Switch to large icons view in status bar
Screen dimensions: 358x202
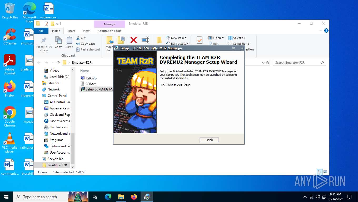point(325,172)
